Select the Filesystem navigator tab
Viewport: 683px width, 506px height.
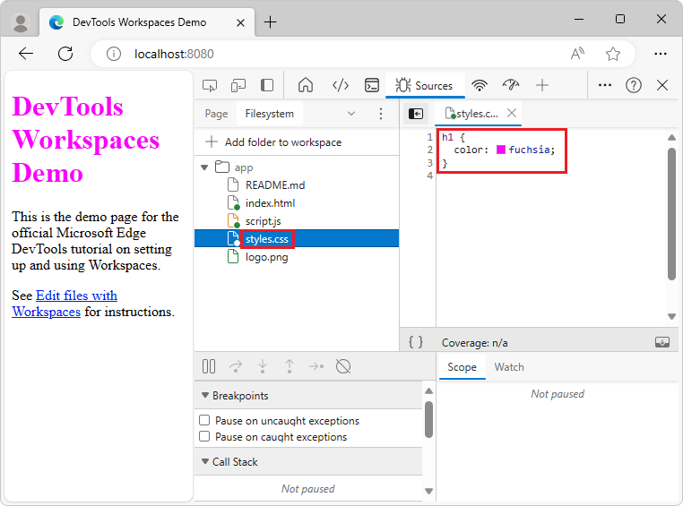(x=269, y=114)
